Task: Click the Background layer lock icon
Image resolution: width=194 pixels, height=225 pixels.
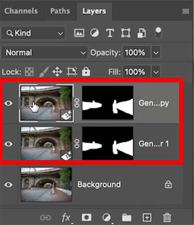Action: 168,184
